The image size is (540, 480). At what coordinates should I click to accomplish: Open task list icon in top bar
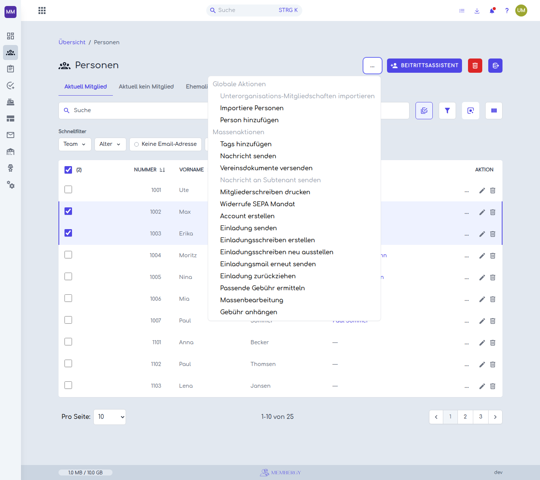[x=462, y=10]
